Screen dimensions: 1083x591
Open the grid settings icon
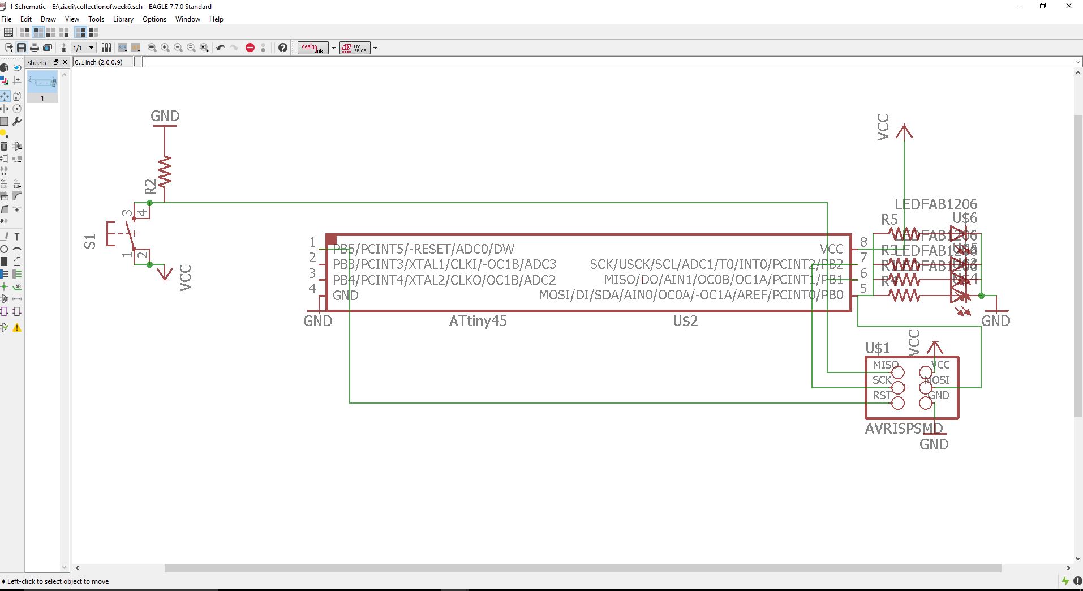(8, 32)
